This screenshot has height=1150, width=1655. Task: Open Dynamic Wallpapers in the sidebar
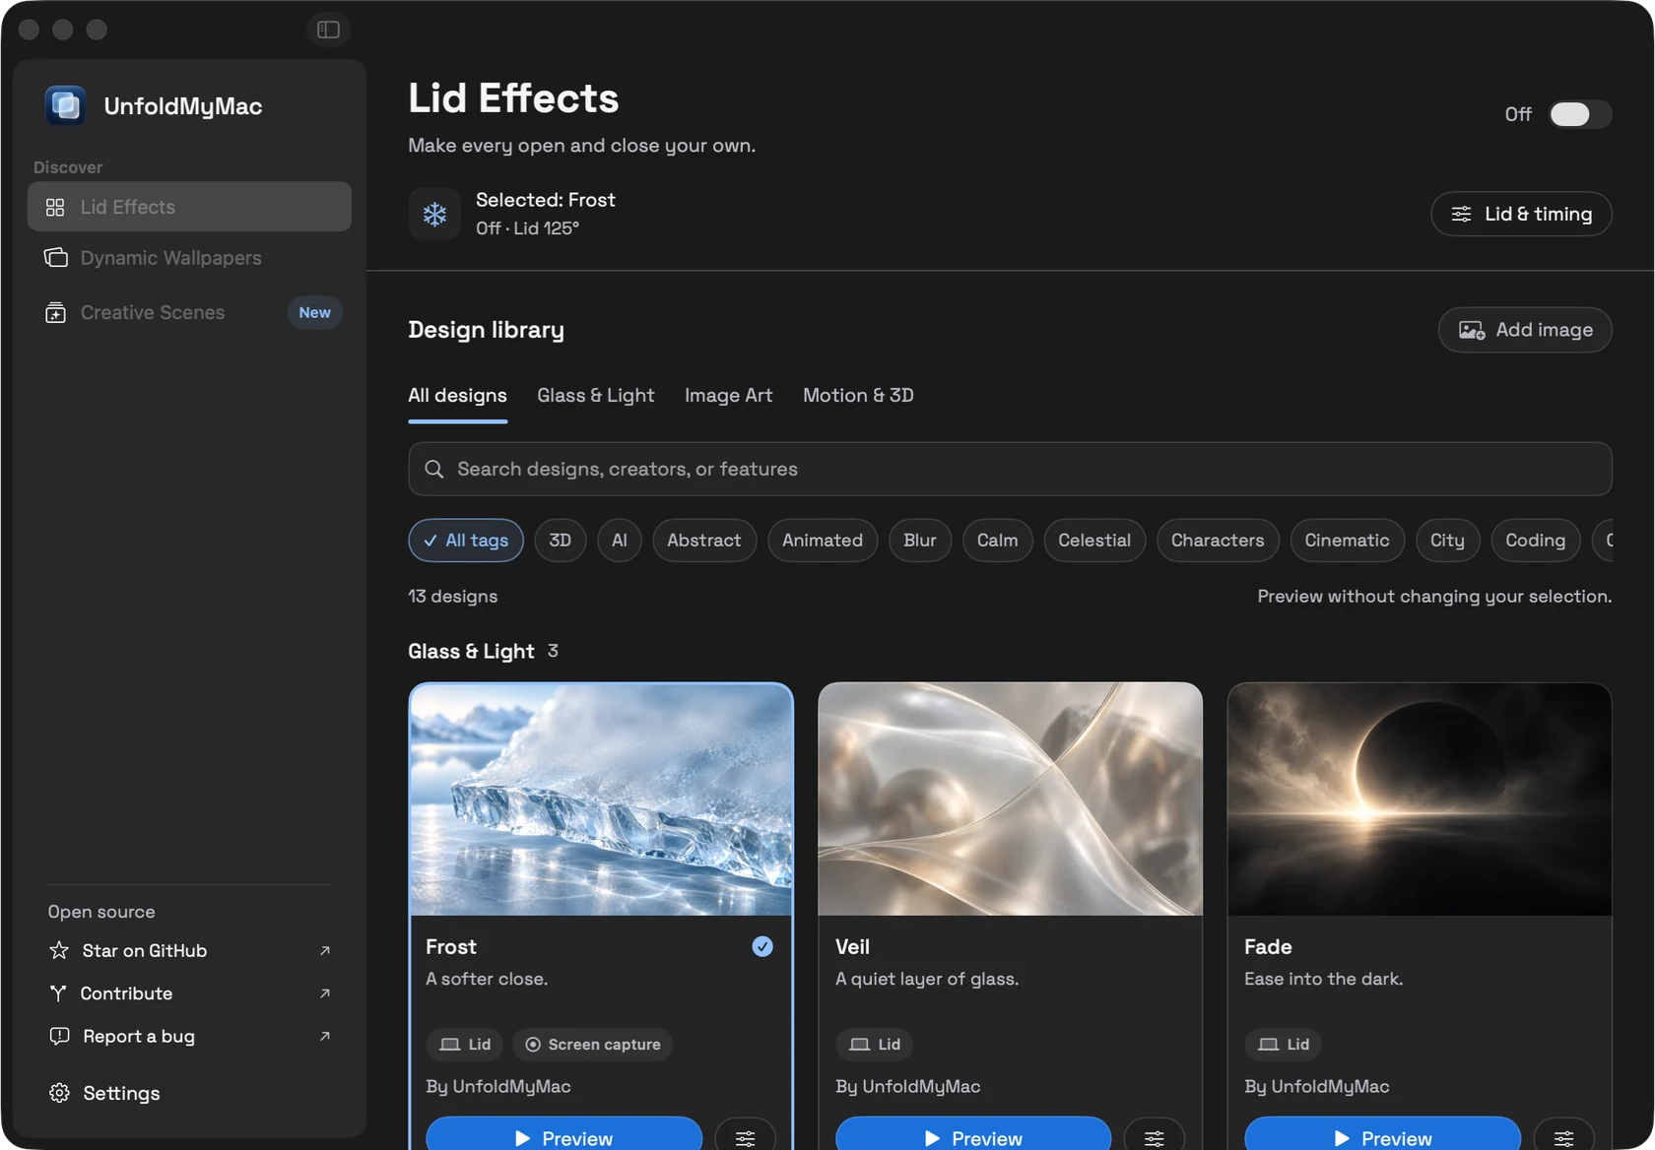(189, 258)
